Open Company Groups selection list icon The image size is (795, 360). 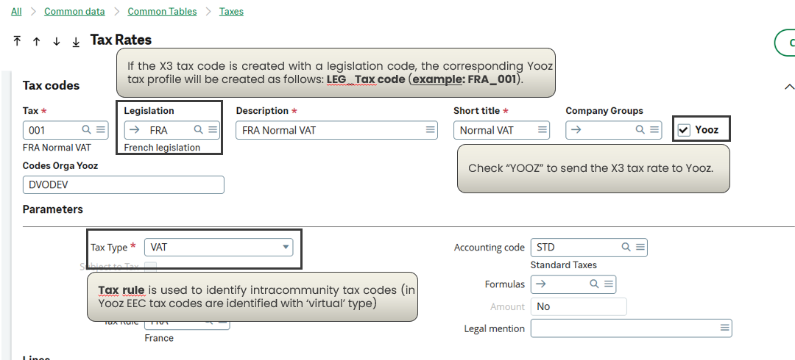654,129
